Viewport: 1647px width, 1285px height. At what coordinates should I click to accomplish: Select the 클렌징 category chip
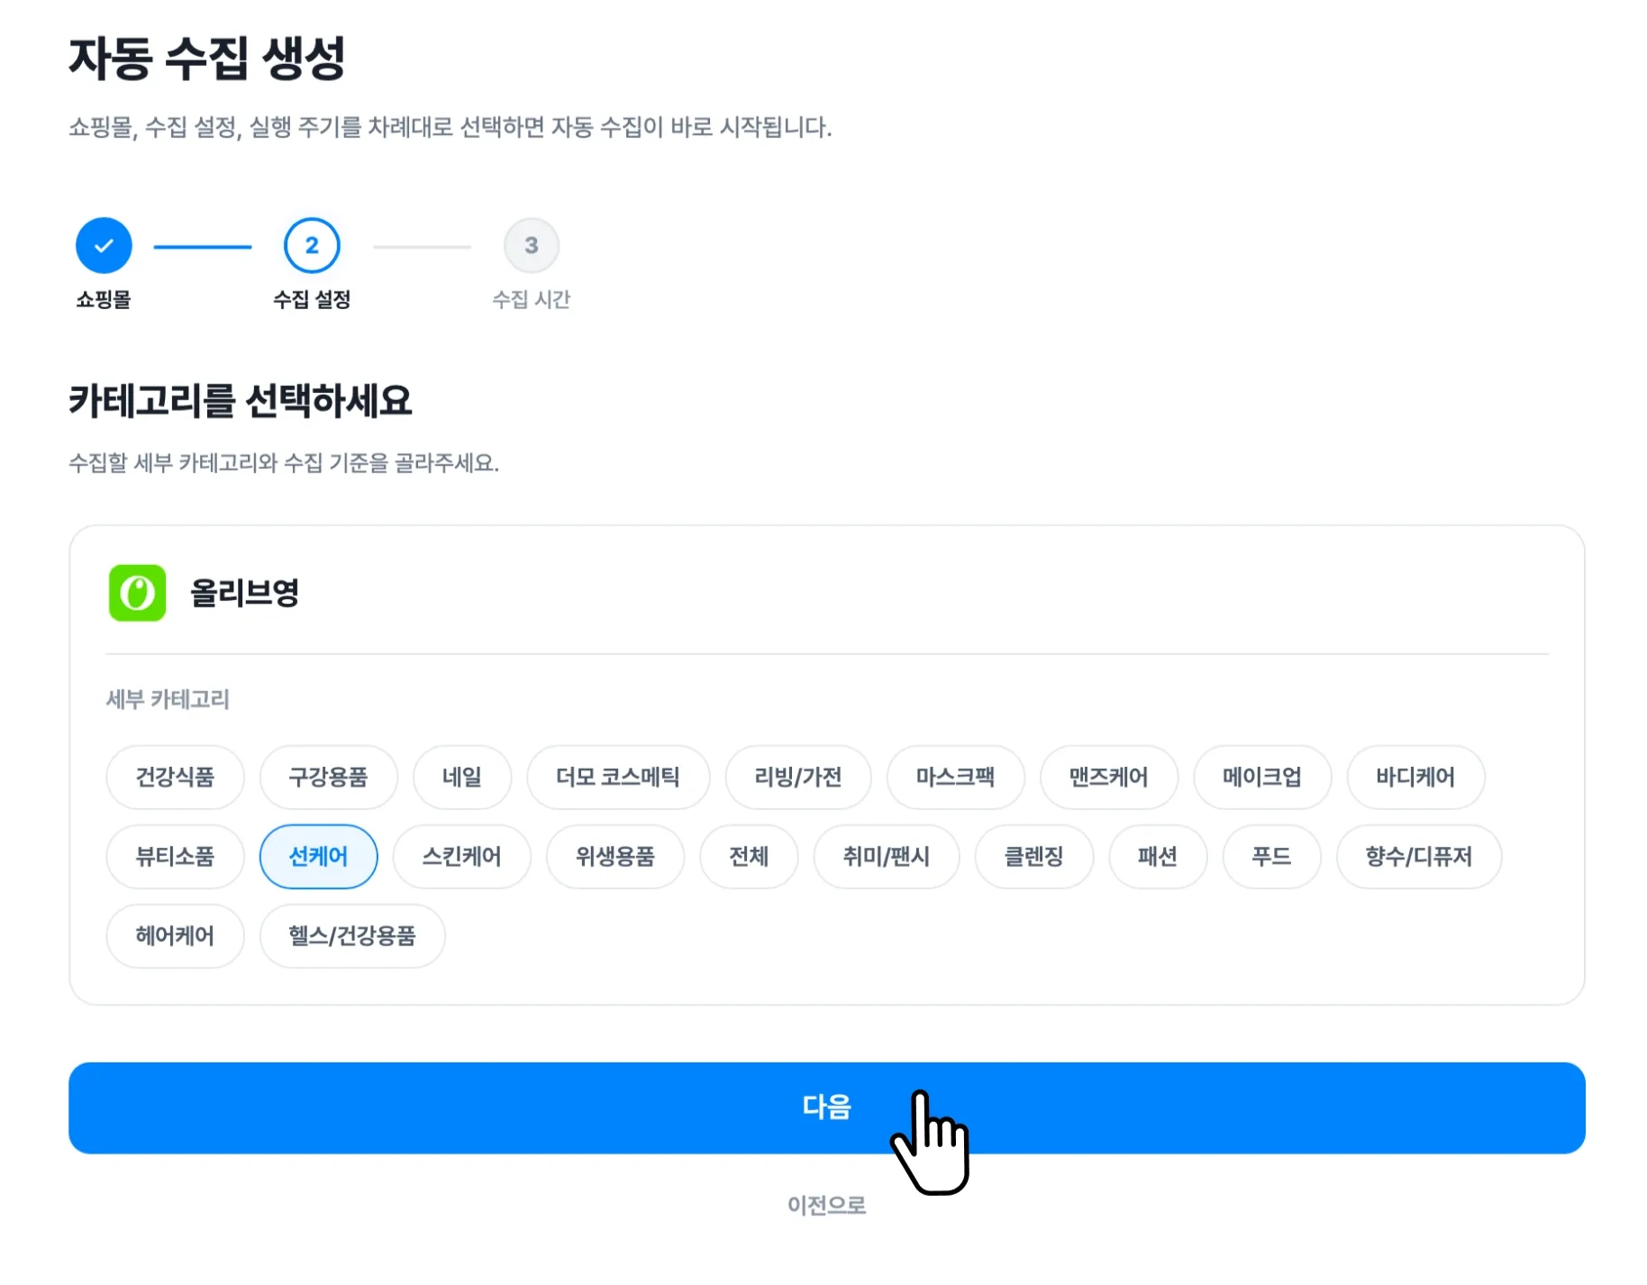1034,856
